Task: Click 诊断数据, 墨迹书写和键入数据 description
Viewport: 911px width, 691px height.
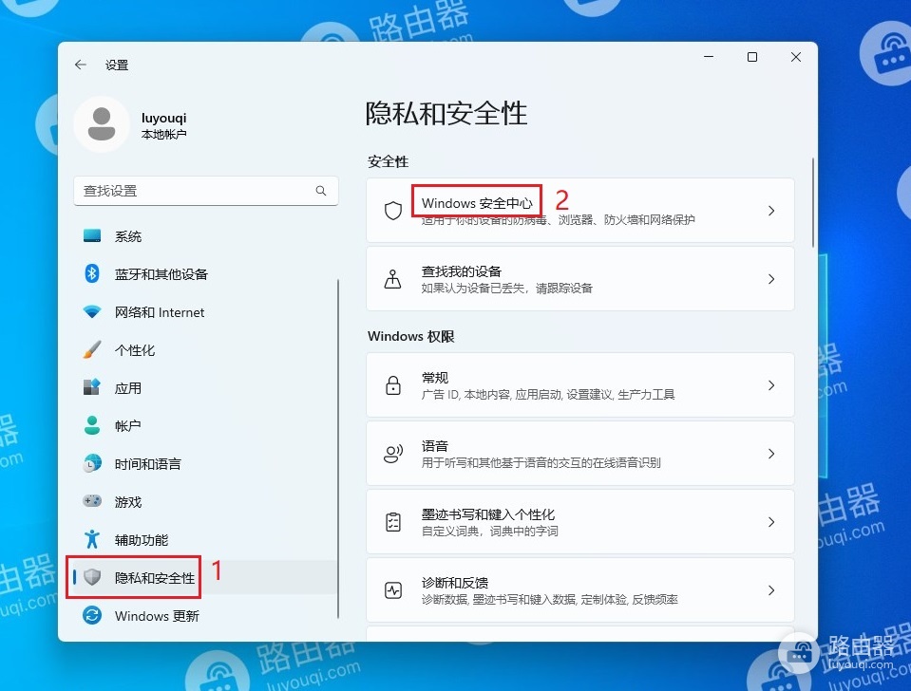Action: tap(550, 599)
